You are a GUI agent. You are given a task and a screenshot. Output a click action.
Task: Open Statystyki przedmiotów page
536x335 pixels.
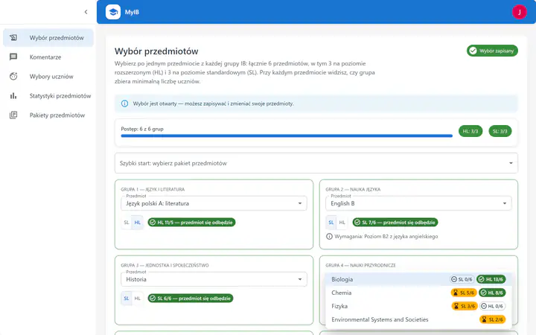click(x=48, y=96)
